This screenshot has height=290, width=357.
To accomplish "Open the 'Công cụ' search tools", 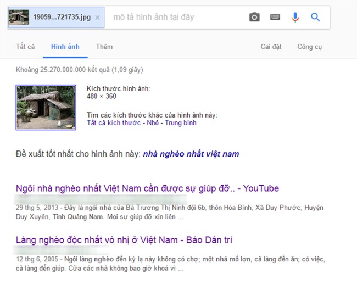I will (x=309, y=47).
